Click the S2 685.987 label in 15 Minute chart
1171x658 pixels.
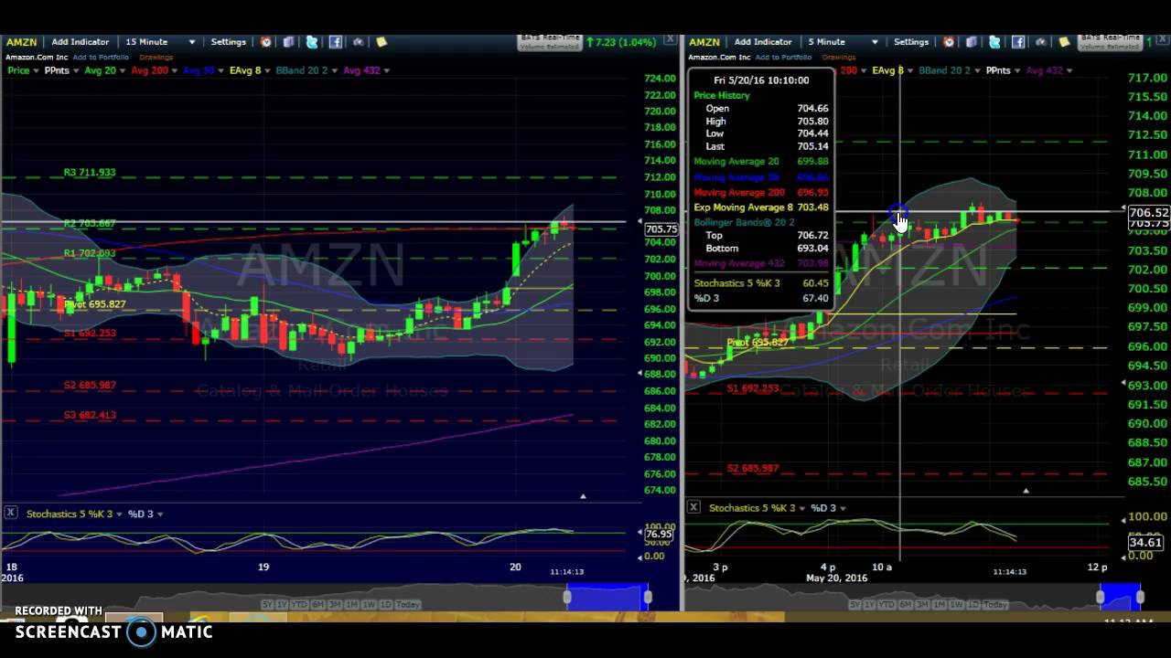90,386
